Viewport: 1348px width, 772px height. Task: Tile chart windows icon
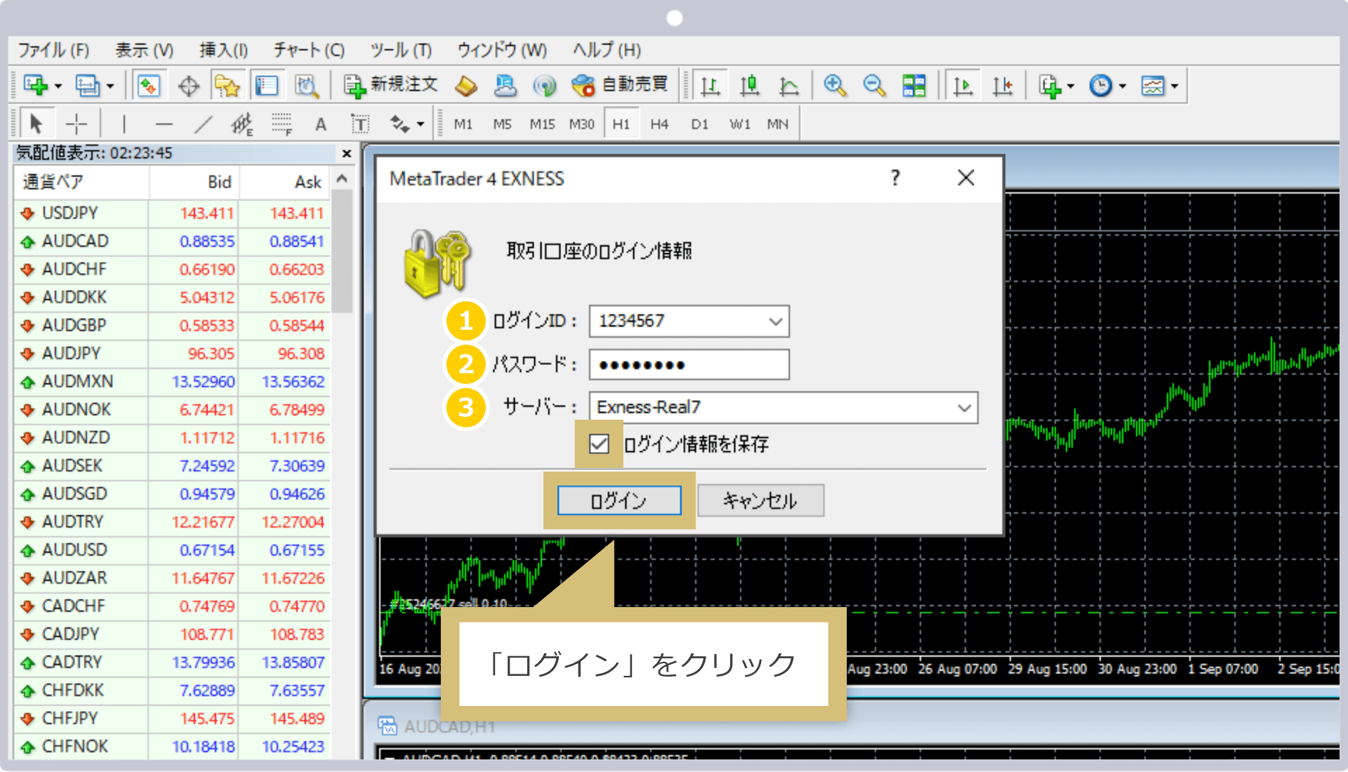[913, 86]
